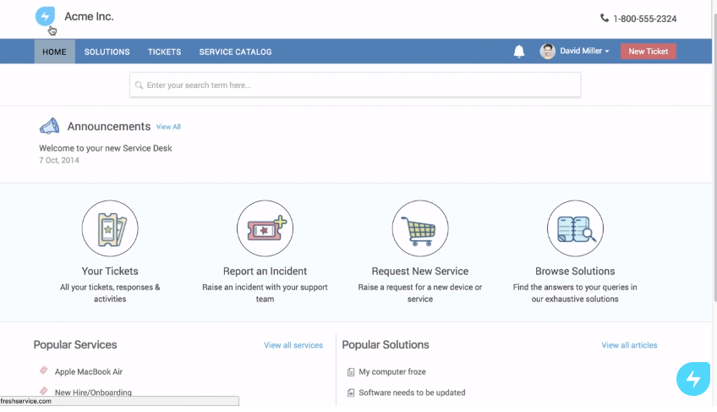View All announcements link
This screenshot has width=717, height=412.
tap(168, 127)
